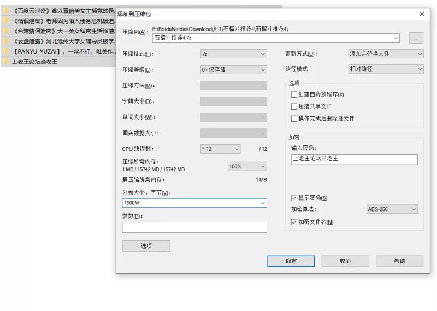Click greyed-out 单词大小 dropdown
The width and height of the screenshot is (437, 311).
point(234,118)
